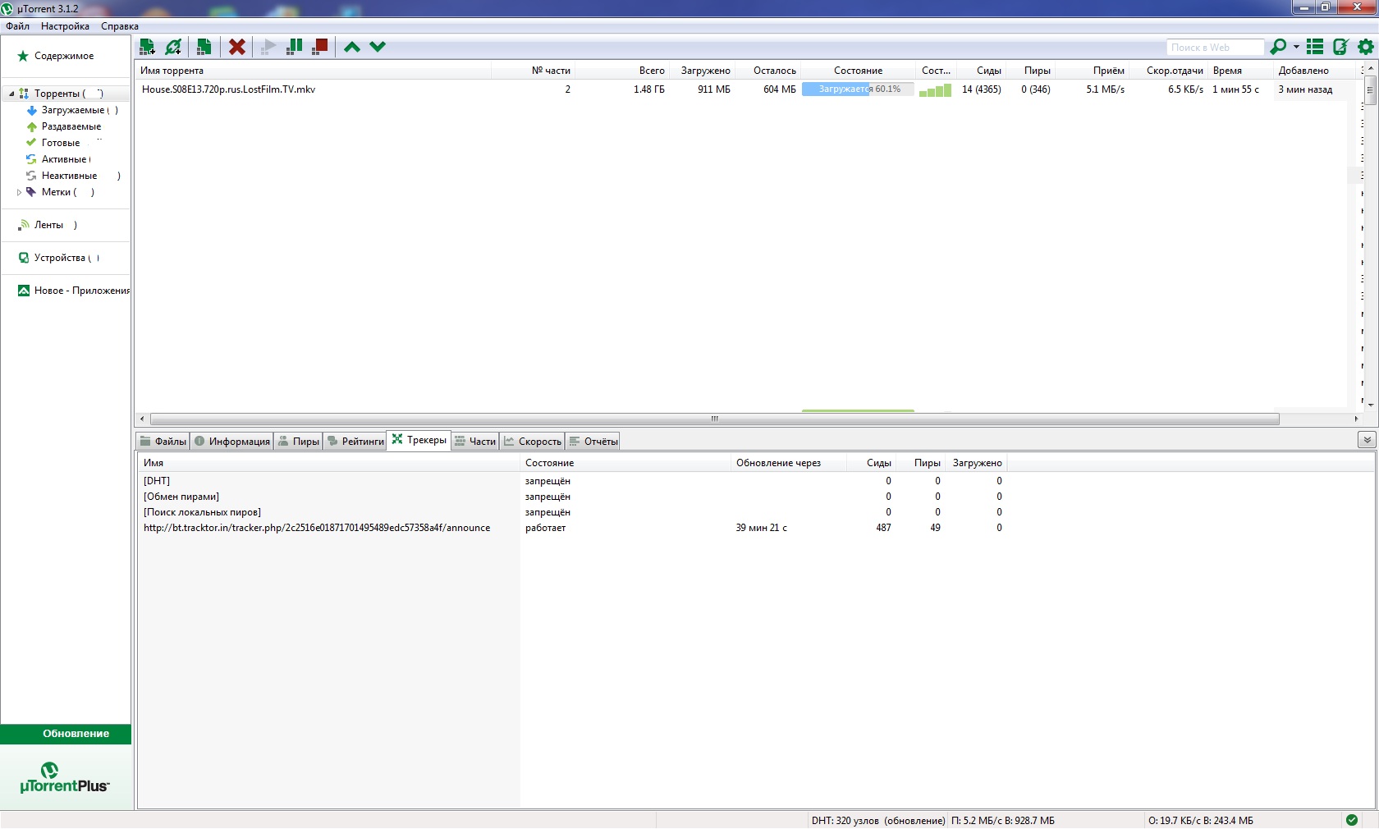Select the bt.tracktor.in tracker row
Viewport: 1379px width, 829px height.
point(317,528)
